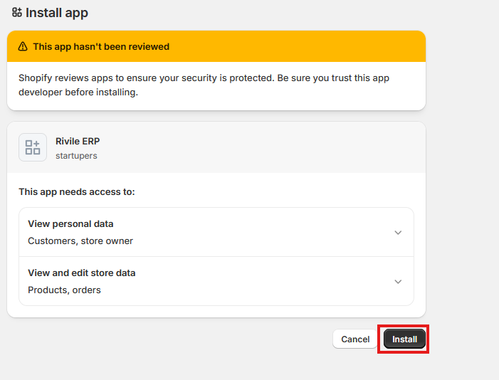This screenshot has height=380, width=499.
Task: Click the Install app page title
Action: point(57,13)
